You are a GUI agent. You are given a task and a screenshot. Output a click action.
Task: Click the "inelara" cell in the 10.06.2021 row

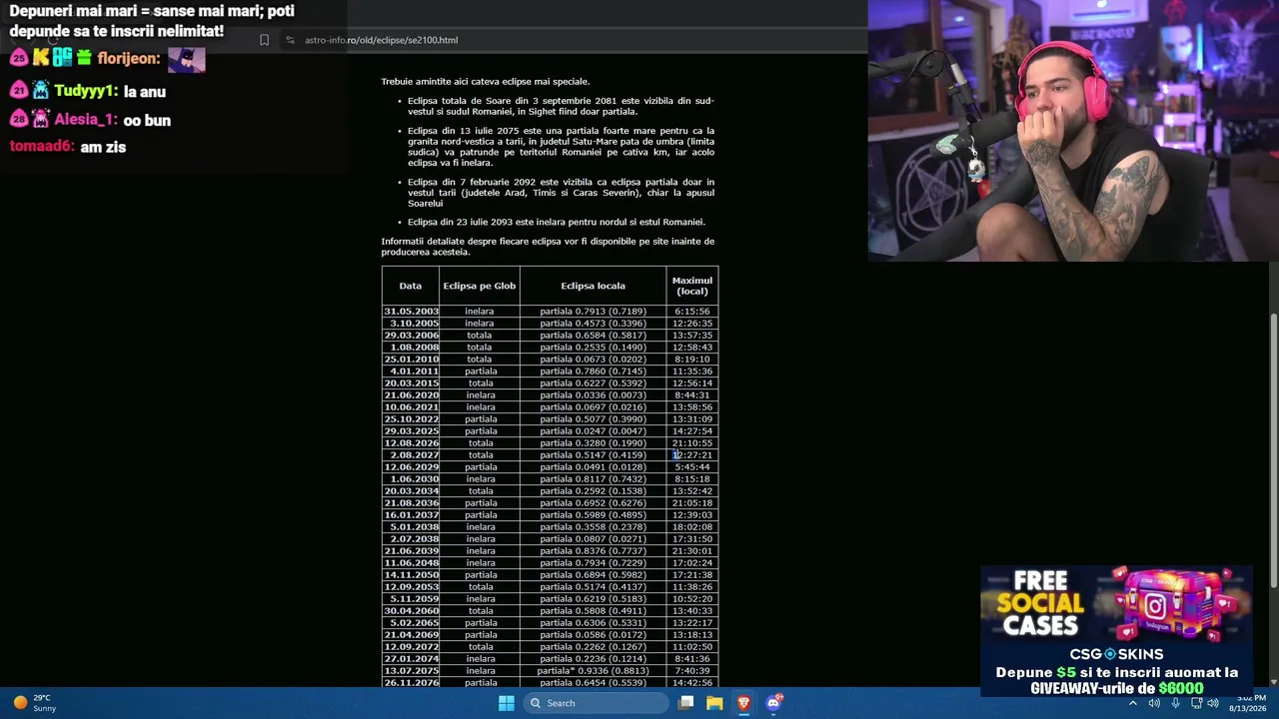pyautogui.click(x=480, y=407)
